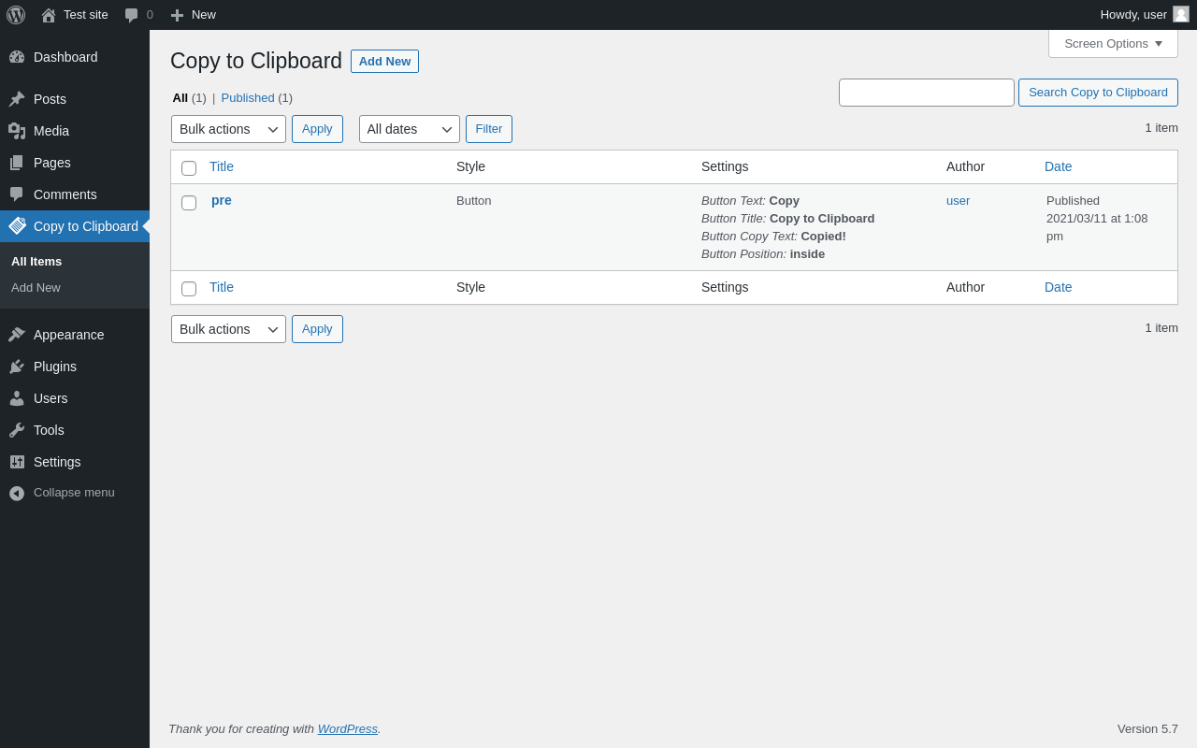This screenshot has width=1197, height=748.
Task: Click the Search Copy to Clipboard button
Action: tap(1098, 93)
